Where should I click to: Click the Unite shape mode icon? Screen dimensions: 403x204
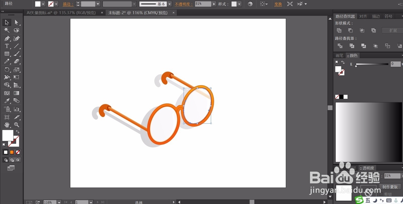339,31
